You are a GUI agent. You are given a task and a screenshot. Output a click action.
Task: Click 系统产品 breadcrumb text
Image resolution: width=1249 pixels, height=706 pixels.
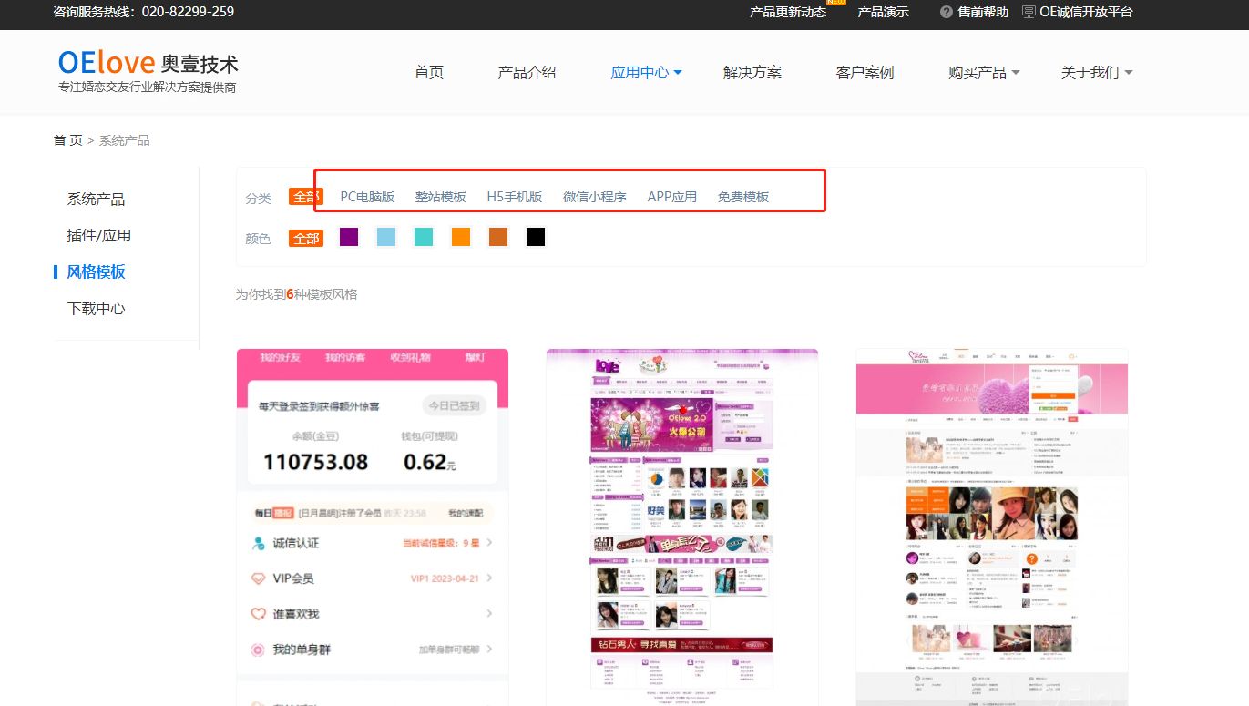point(125,140)
